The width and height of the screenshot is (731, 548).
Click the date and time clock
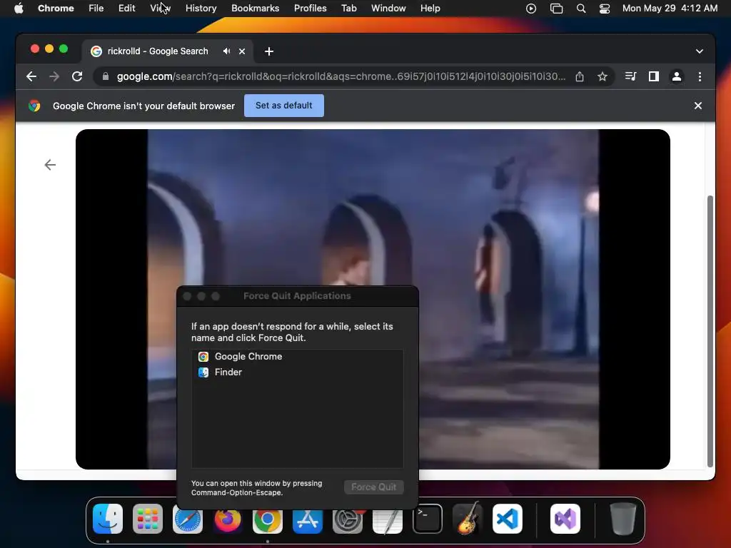pos(670,9)
